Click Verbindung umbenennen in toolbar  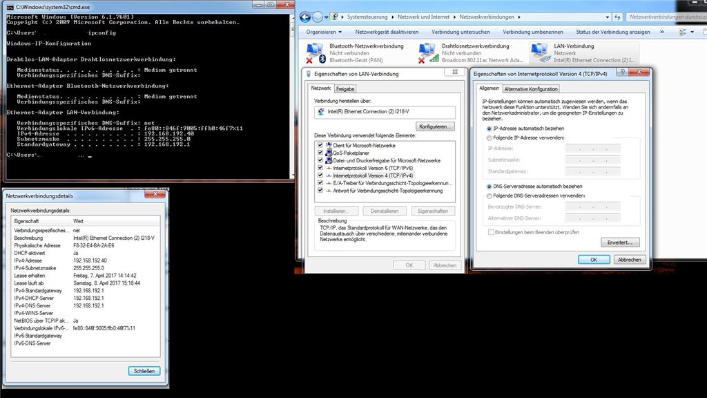[x=532, y=32]
